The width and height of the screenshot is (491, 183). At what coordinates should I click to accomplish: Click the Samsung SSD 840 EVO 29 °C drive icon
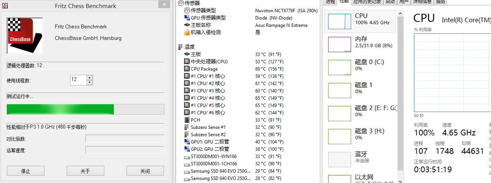tap(187, 171)
